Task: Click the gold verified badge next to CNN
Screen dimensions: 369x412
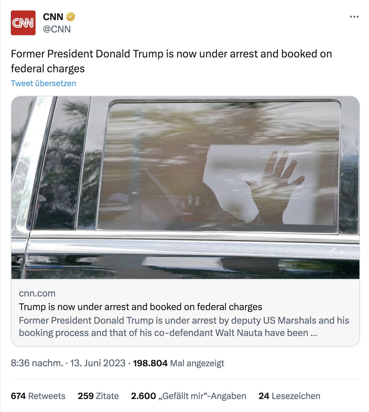Action: [x=71, y=17]
